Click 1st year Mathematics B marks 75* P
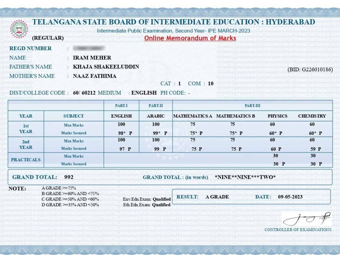 coord(236,133)
